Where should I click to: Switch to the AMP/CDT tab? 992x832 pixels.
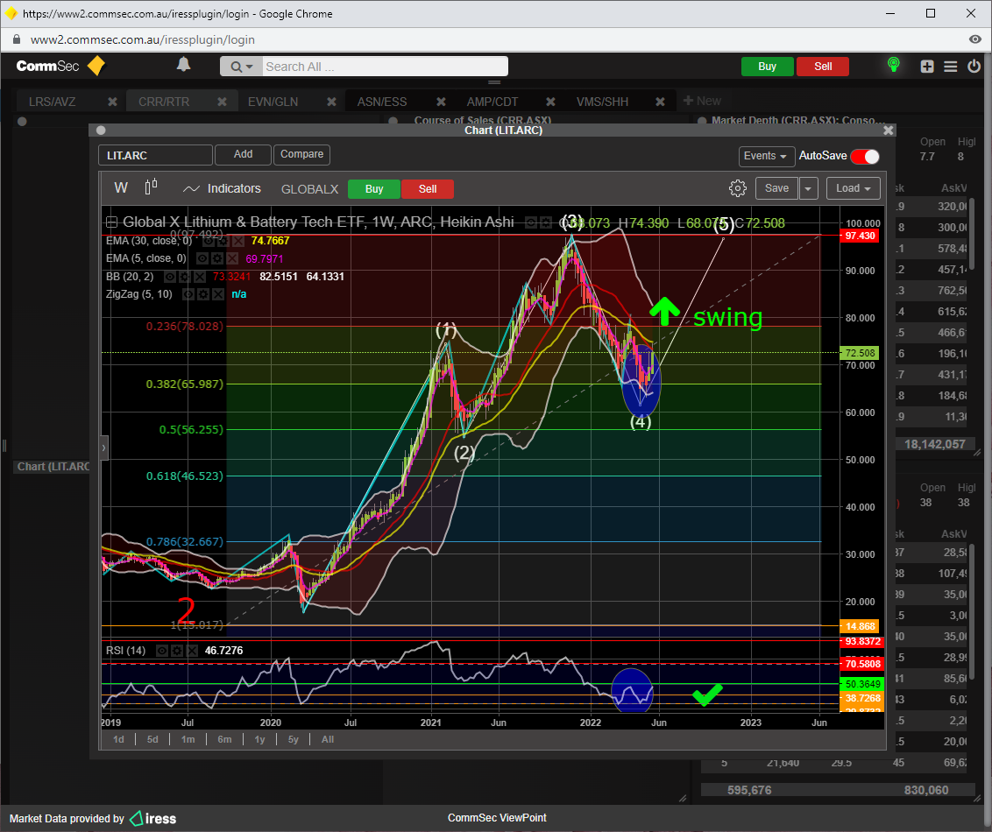click(492, 102)
